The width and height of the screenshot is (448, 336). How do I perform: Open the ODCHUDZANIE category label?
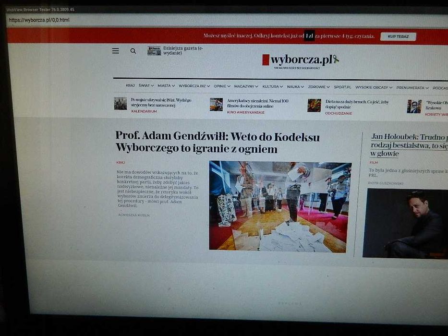pos(339,113)
